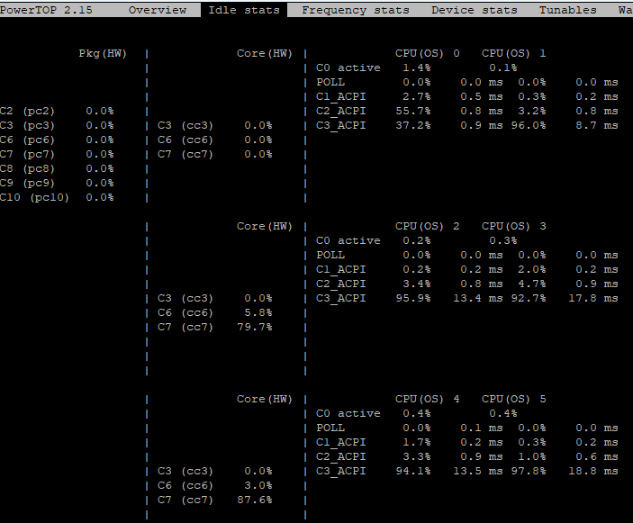Switch to the Overview tab
This screenshot has width=633, height=523.
click(x=157, y=10)
